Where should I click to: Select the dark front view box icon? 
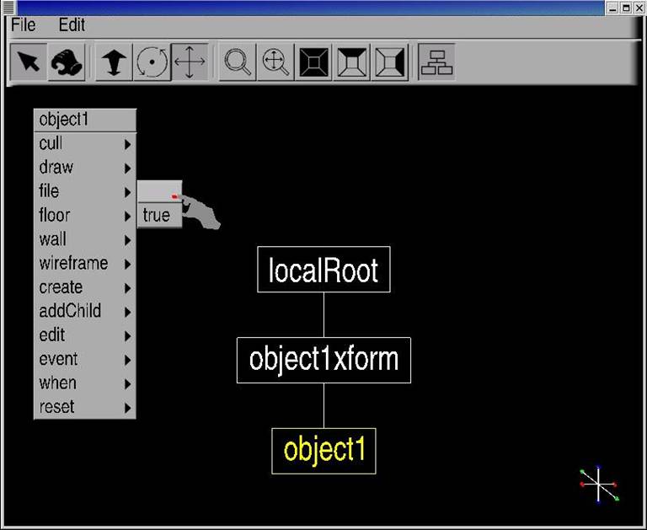(x=313, y=62)
